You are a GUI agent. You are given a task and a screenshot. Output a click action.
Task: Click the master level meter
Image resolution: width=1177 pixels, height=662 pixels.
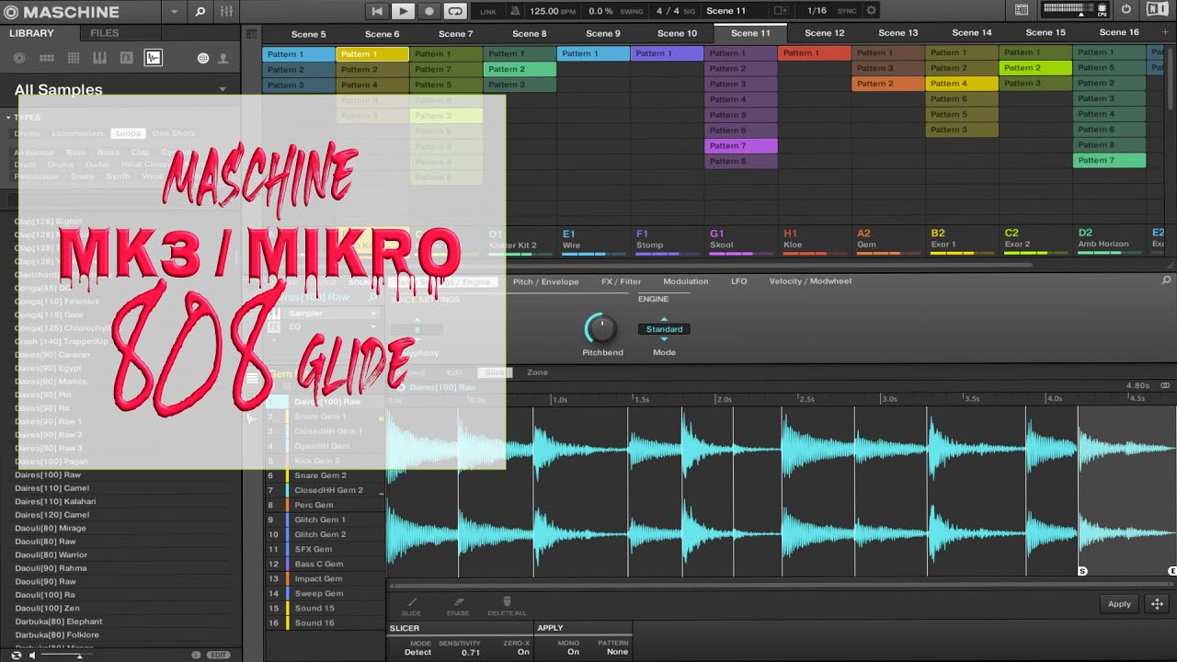coord(1076,10)
